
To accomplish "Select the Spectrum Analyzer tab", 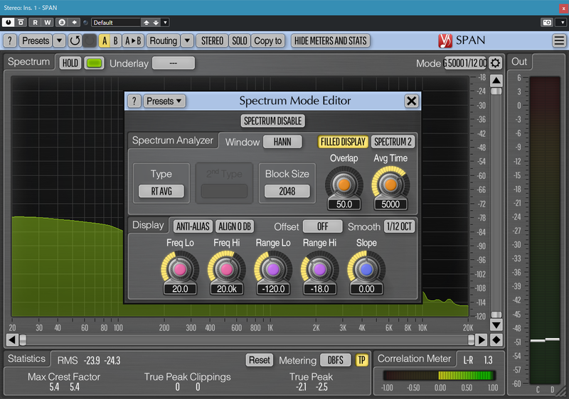I will (x=173, y=141).
